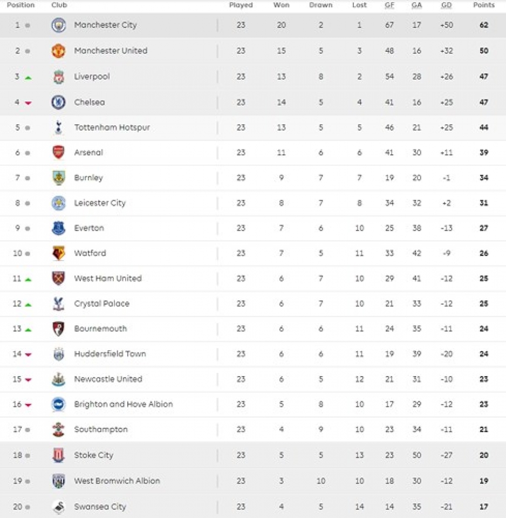Click Liverpool's green position-up arrow
This screenshot has height=518, width=506.
[28, 78]
